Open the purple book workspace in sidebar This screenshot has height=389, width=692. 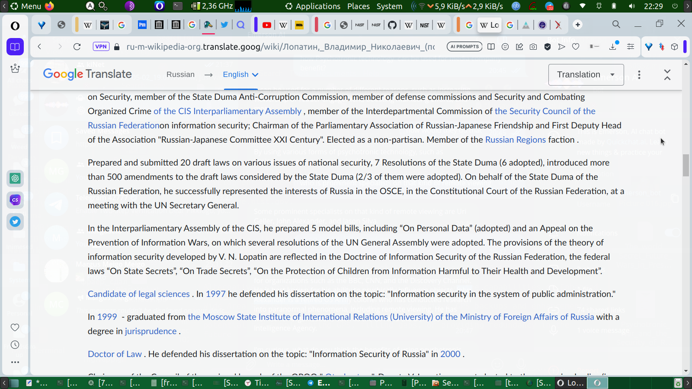click(x=15, y=47)
